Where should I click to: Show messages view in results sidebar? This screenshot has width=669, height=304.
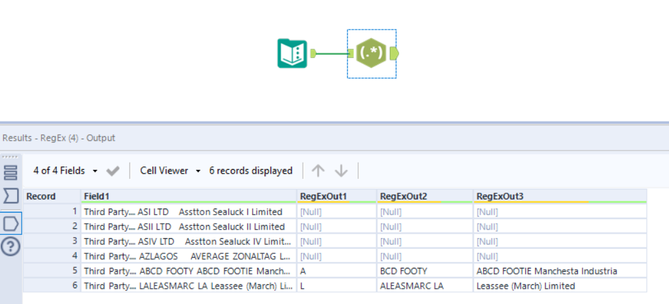(x=11, y=172)
